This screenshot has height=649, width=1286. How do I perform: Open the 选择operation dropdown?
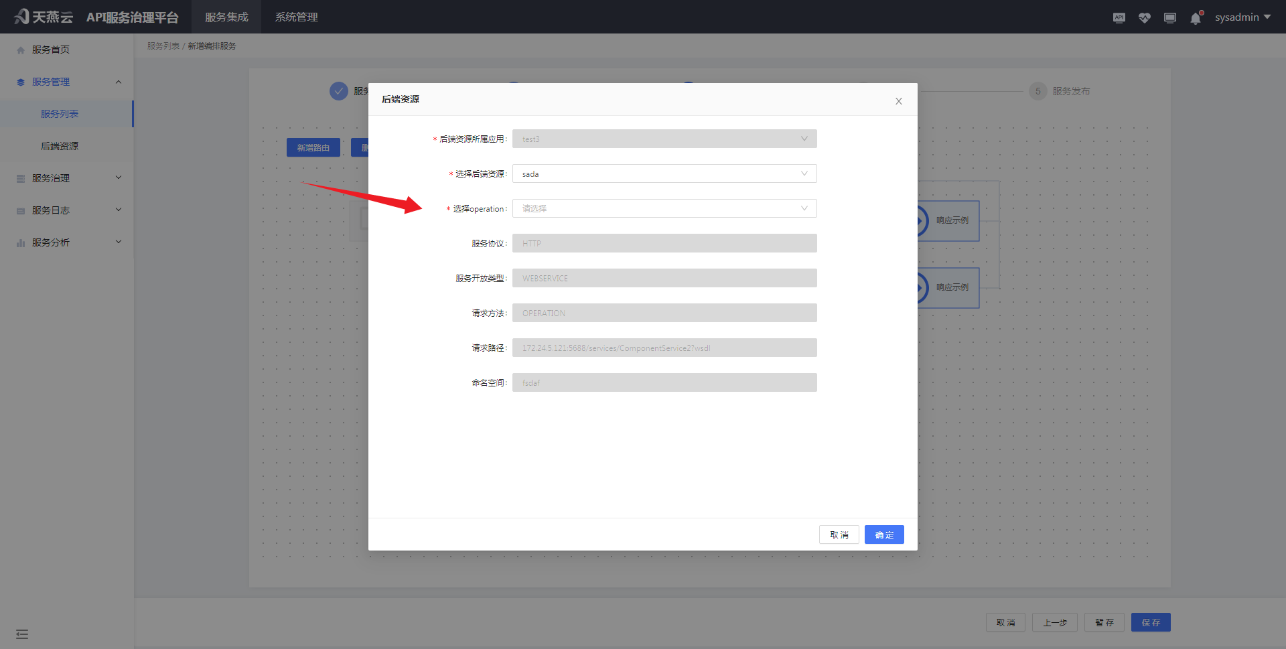(664, 208)
